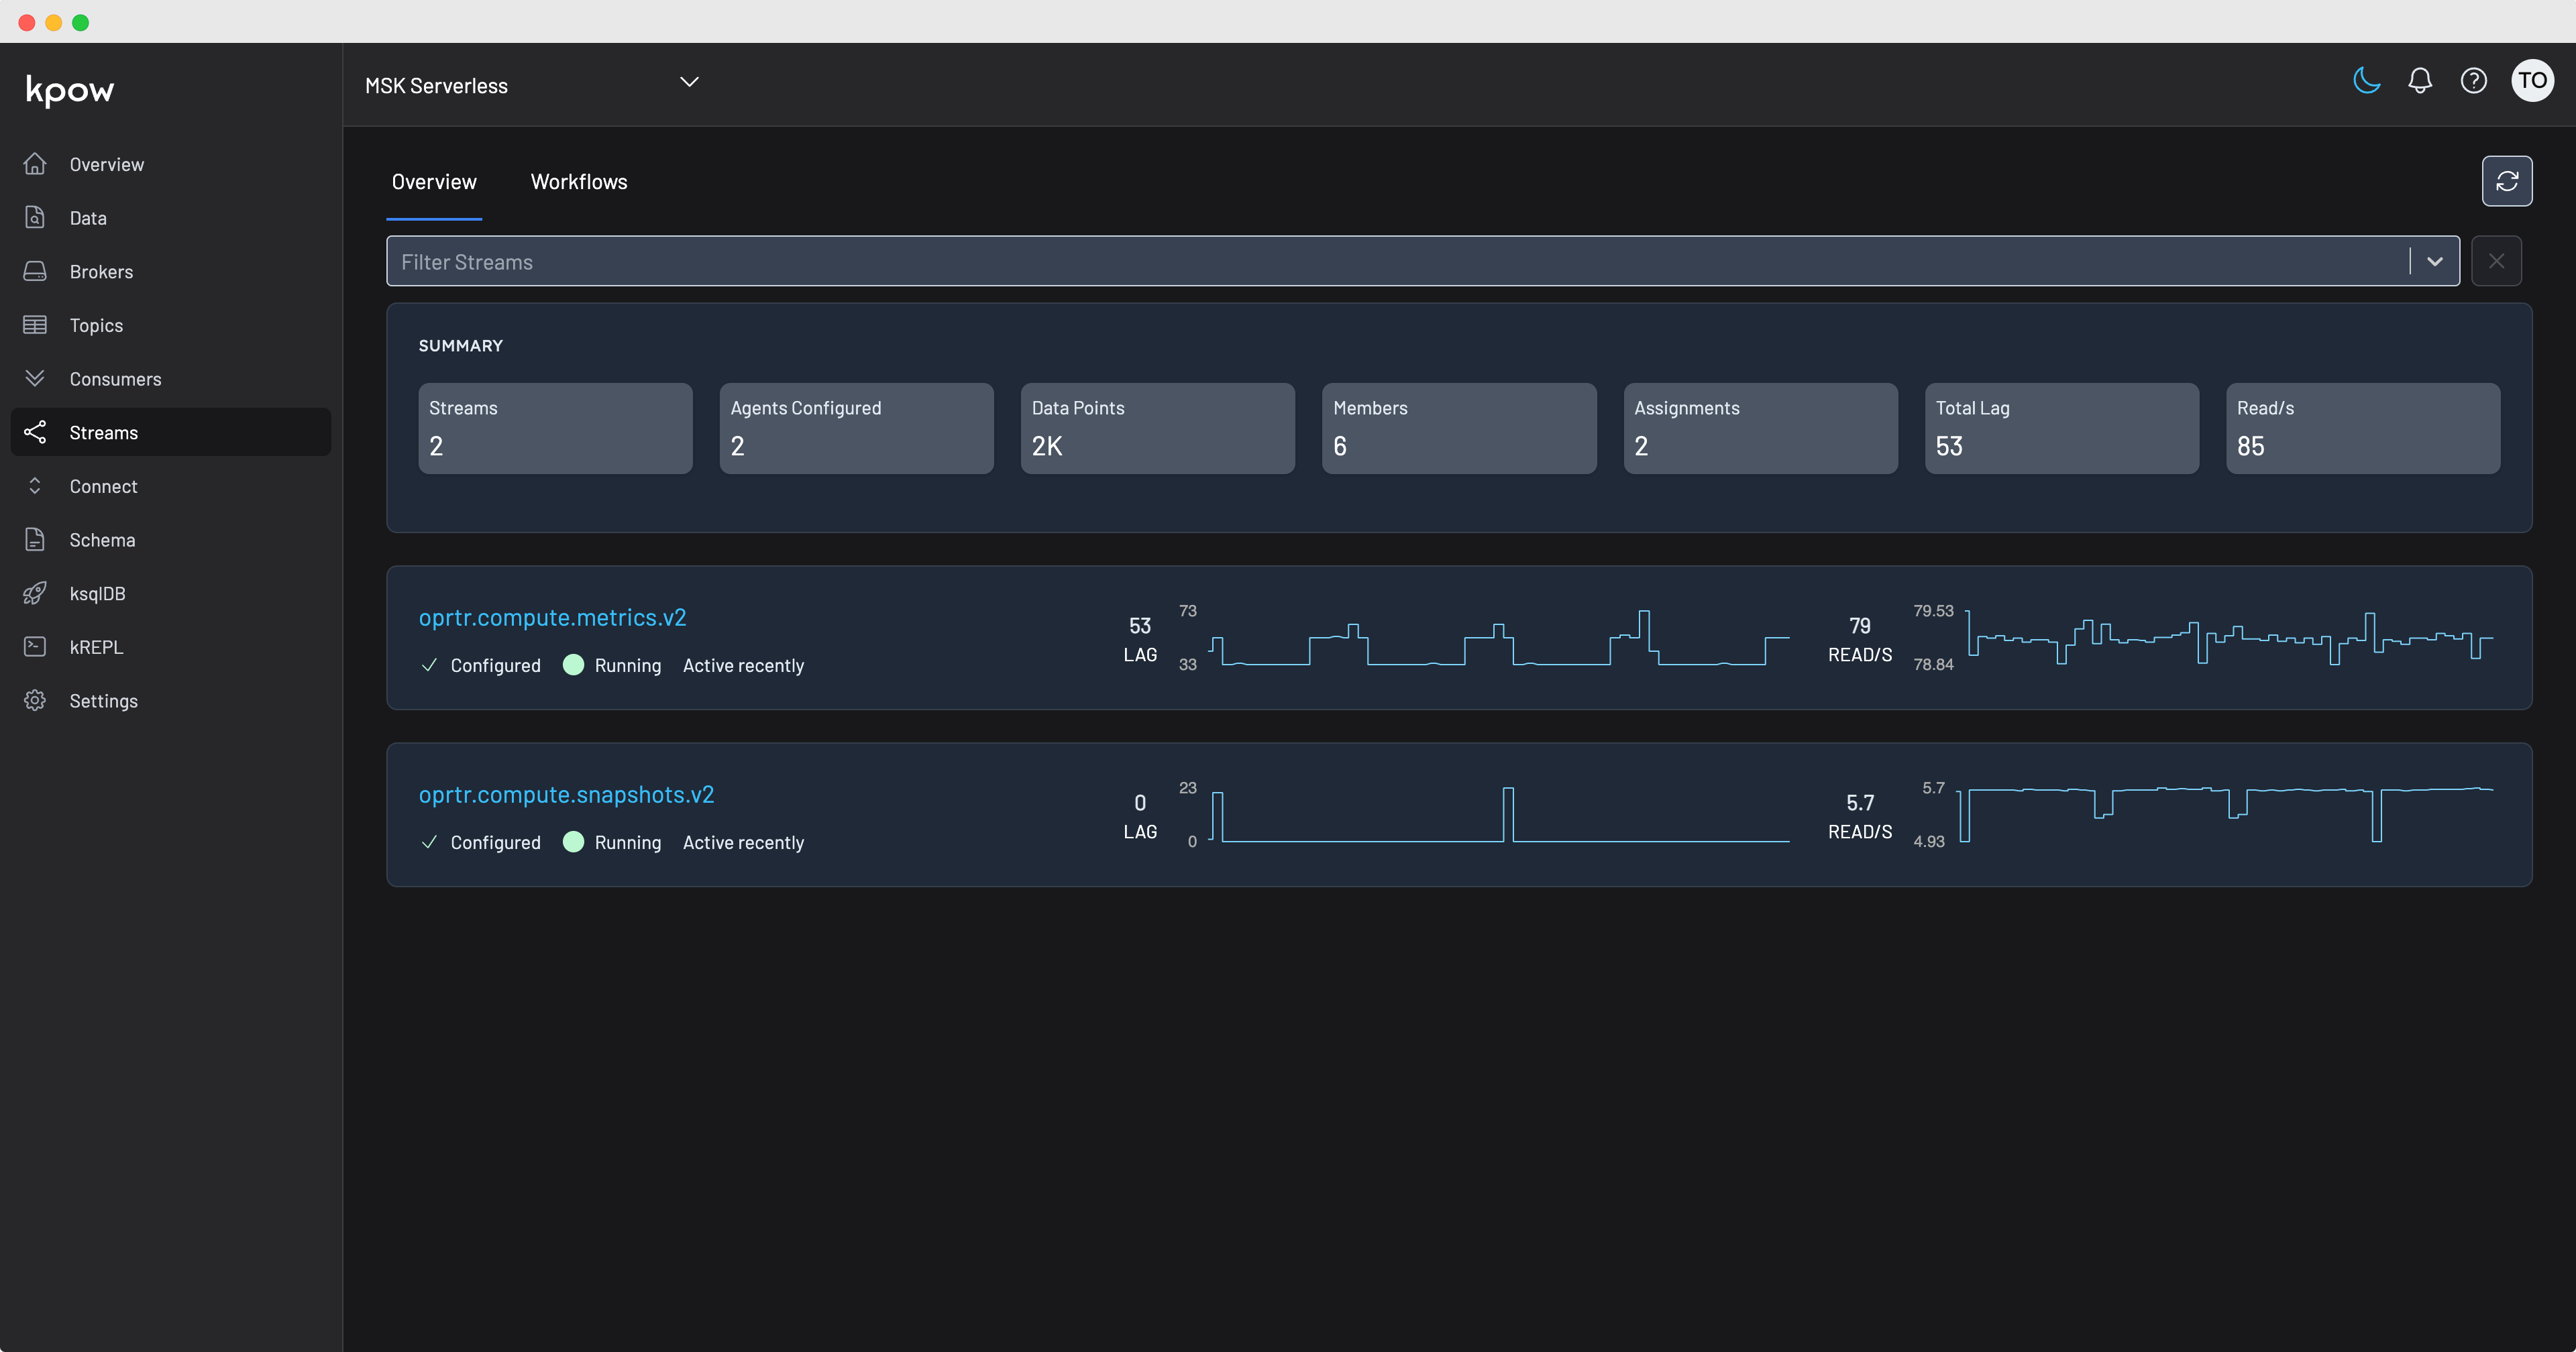2576x1352 pixels.
Task: Open the Consumers section
Action: click(x=35, y=378)
